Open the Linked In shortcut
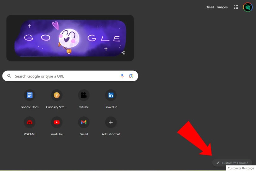The width and height of the screenshot is (256, 171). (111, 99)
